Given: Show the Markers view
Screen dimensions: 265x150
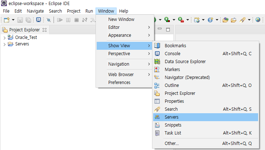Looking at the screenshot, I should click(206, 69).
